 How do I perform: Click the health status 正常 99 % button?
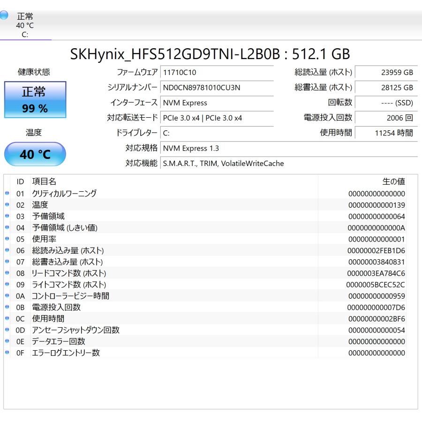tap(35, 99)
